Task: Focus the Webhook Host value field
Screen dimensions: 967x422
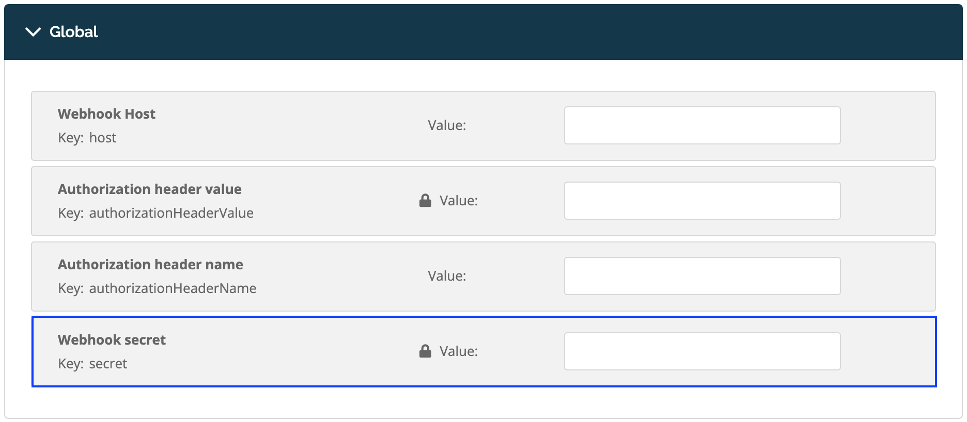Action: [702, 125]
